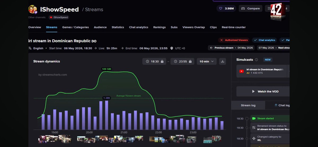
Task: Open the Compare channels button
Action: (250, 8)
